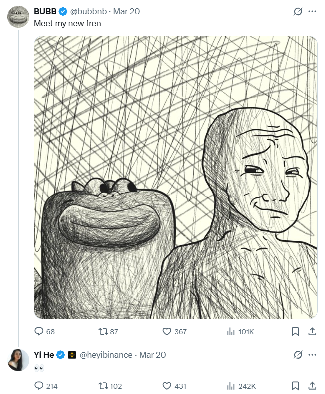Bookmark BUBB's tweet
The height and width of the screenshot is (394, 325).
295,331
